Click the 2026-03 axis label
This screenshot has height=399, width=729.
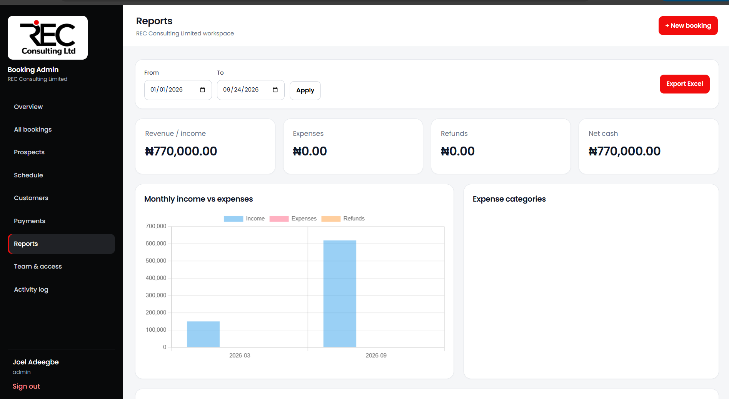point(240,356)
